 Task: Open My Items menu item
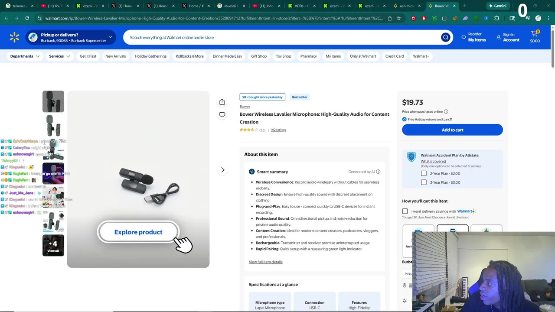pyautogui.click(x=333, y=56)
